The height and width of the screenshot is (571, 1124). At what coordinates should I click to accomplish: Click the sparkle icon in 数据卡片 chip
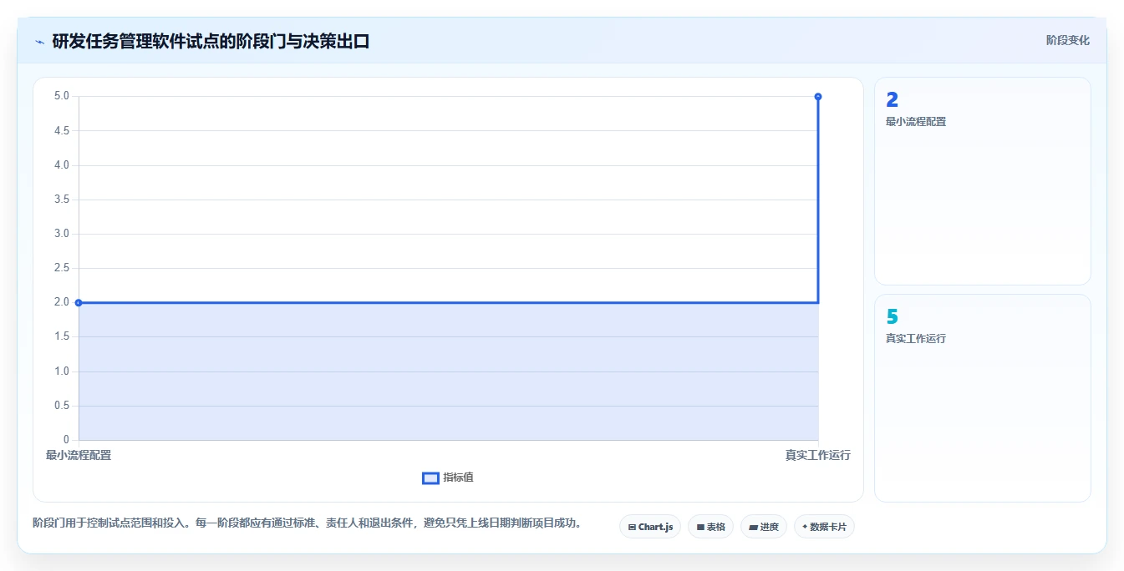(x=805, y=527)
